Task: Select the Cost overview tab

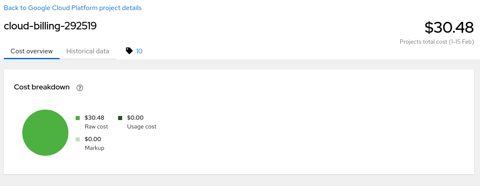Action: tap(32, 51)
